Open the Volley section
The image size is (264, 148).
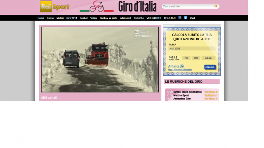tap(94, 18)
